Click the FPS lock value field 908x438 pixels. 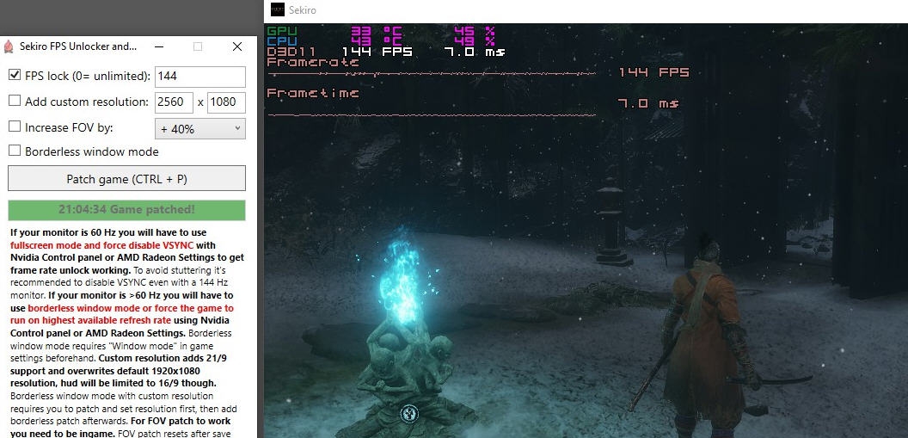pos(199,77)
